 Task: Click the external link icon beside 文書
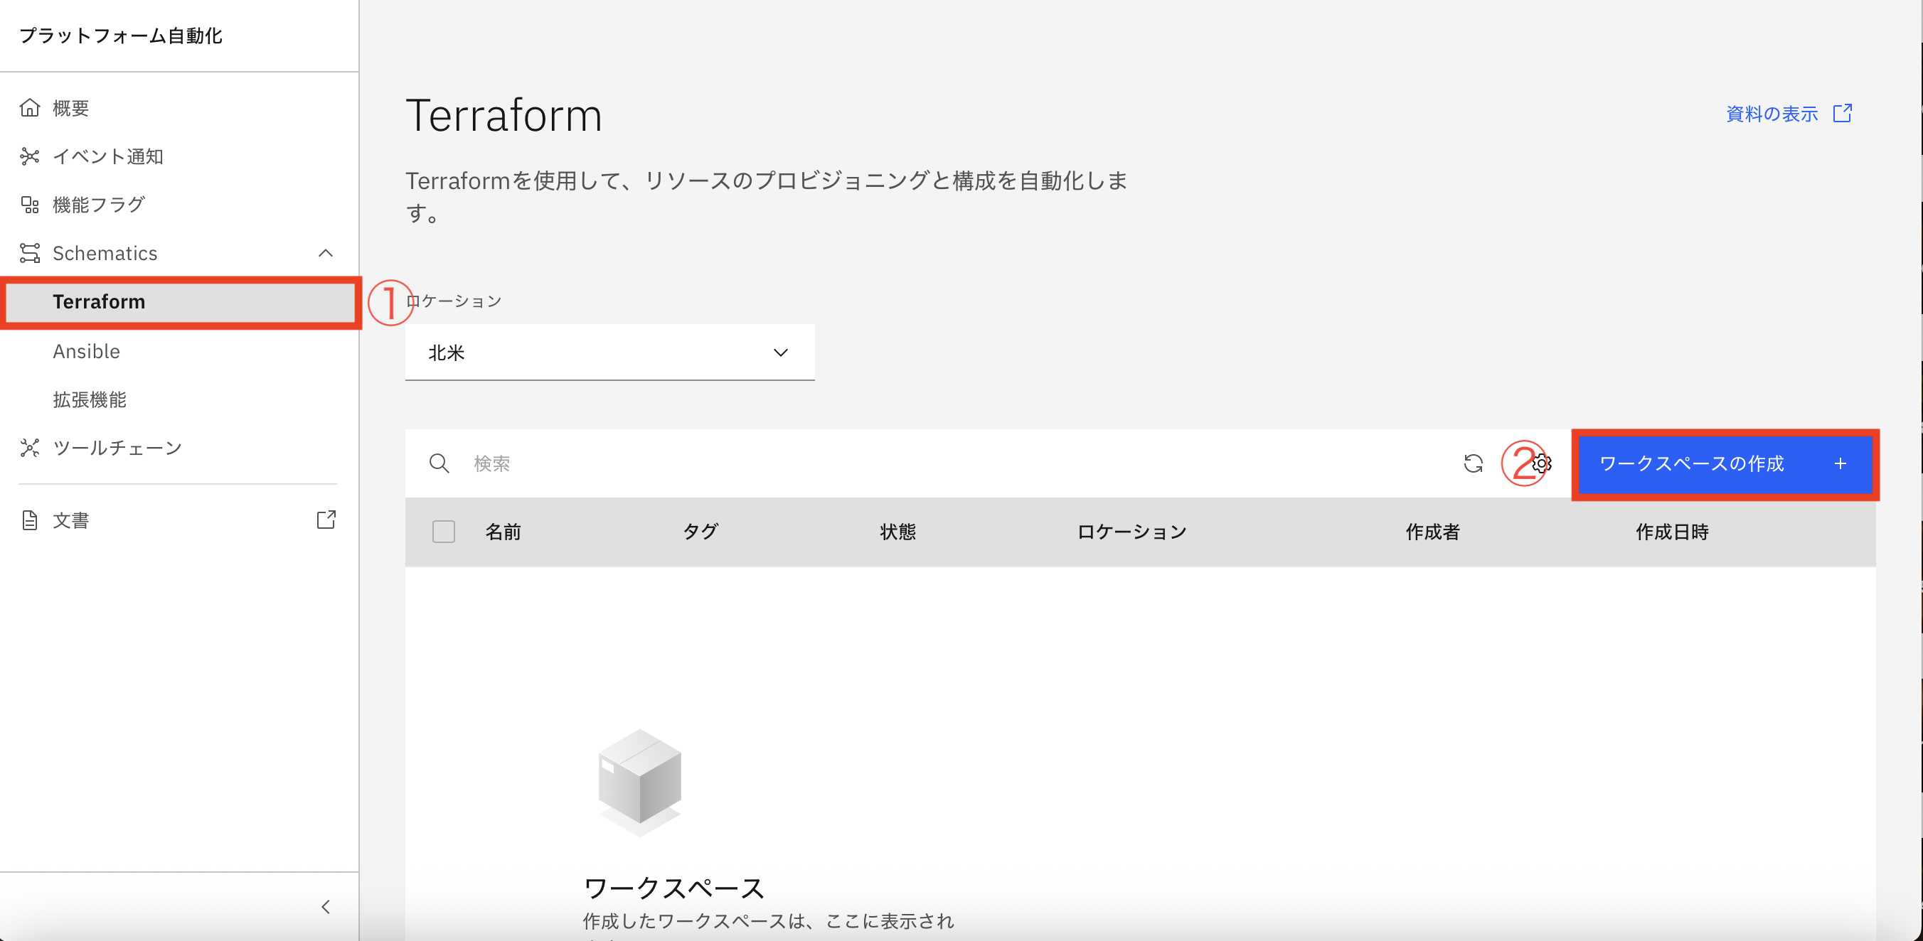coord(326,520)
